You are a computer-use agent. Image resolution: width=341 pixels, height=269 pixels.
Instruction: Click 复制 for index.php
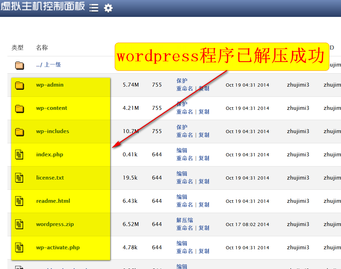click(204, 158)
